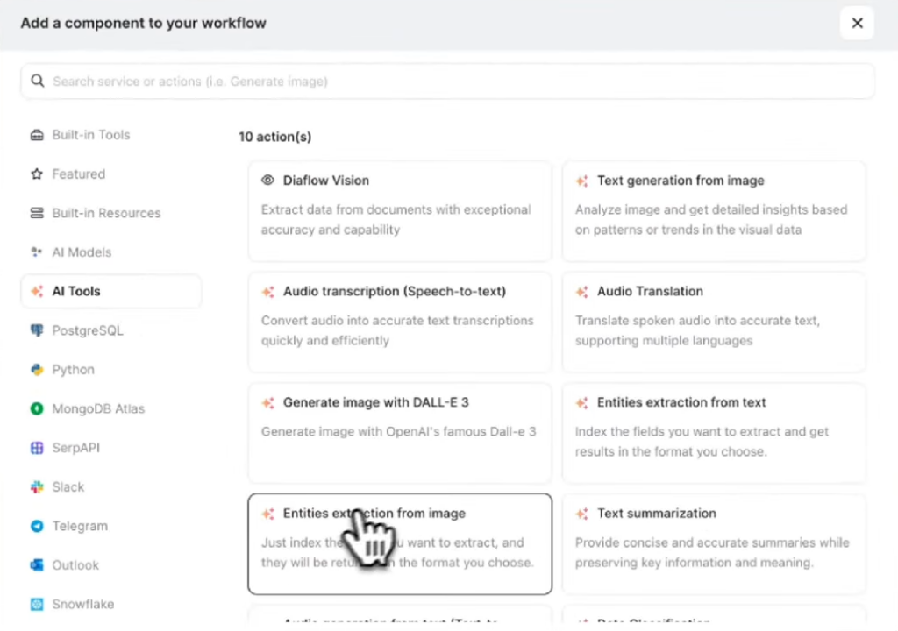
Task: Click the Python logo icon
Action: click(37, 369)
